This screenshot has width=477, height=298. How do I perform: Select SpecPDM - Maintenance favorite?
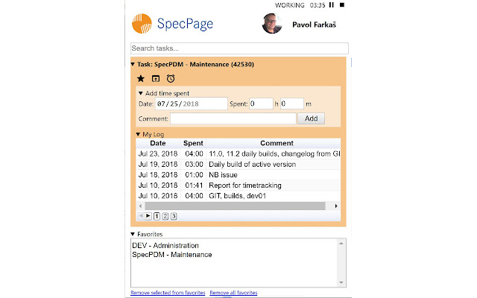tap(172, 255)
